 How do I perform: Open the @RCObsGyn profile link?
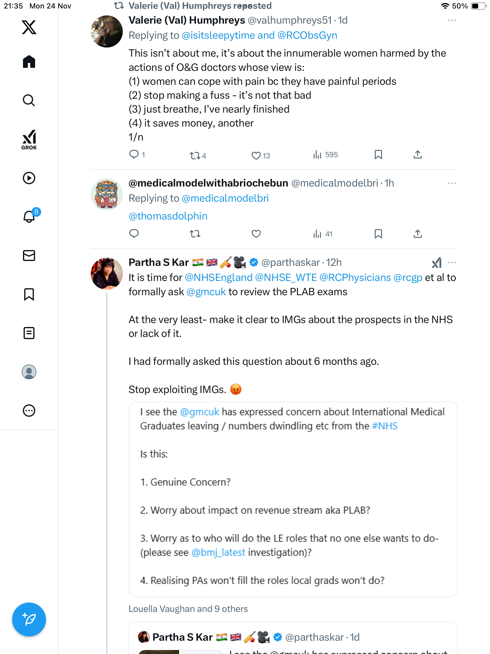(x=307, y=35)
